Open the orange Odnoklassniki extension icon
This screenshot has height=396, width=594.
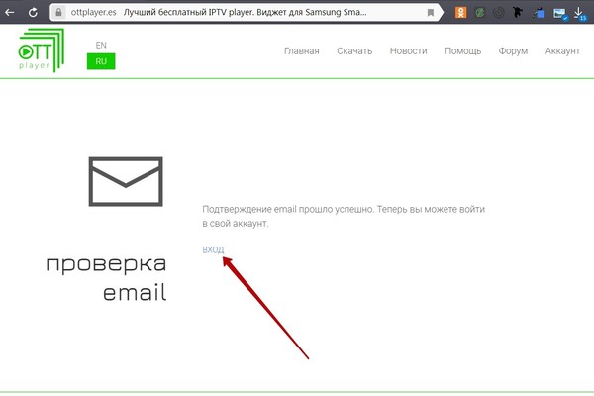point(460,12)
